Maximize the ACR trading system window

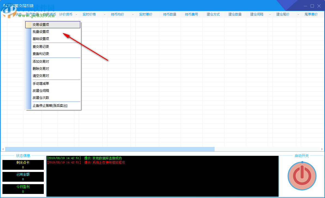point(312,6)
